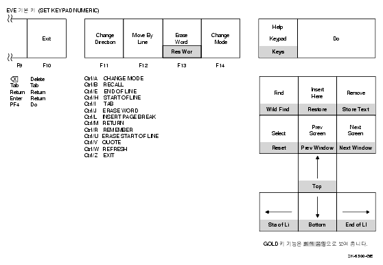This screenshot has width=383, height=265.
Task: Click the right arrow key icon
Action: tap(356, 211)
